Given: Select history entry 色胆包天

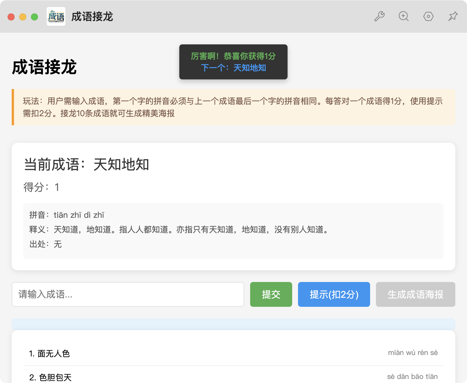Looking at the screenshot, I should click(51, 377).
